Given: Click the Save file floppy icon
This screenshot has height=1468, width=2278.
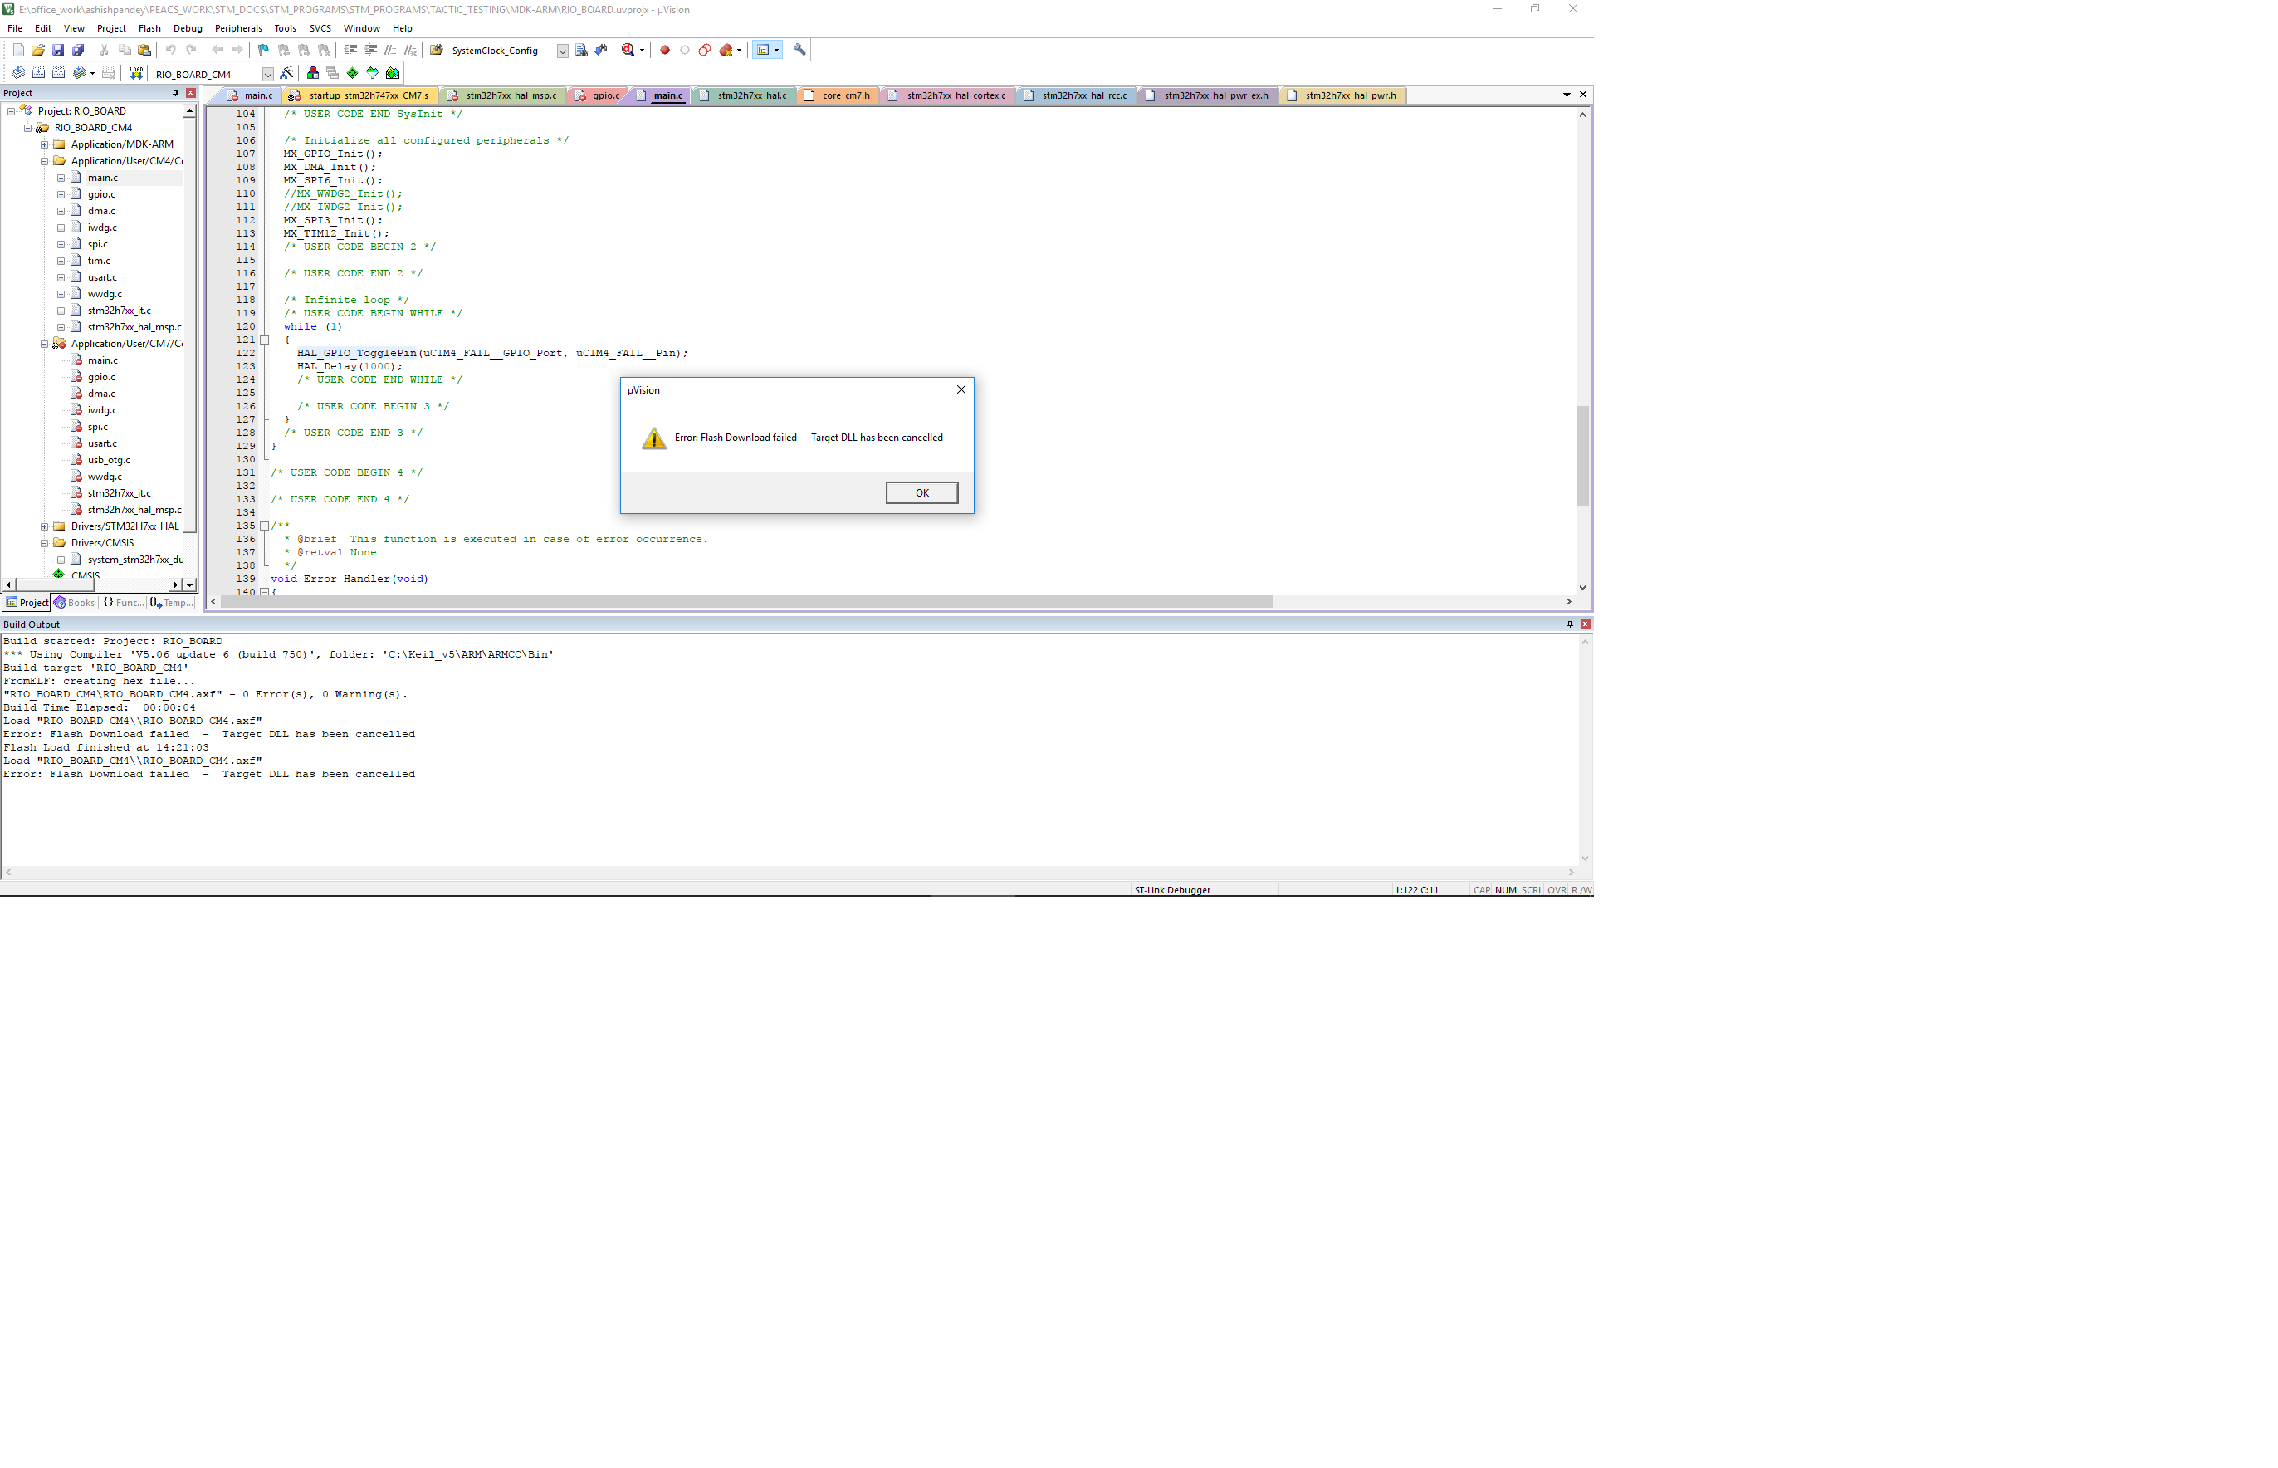Looking at the screenshot, I should click(58, 50).
